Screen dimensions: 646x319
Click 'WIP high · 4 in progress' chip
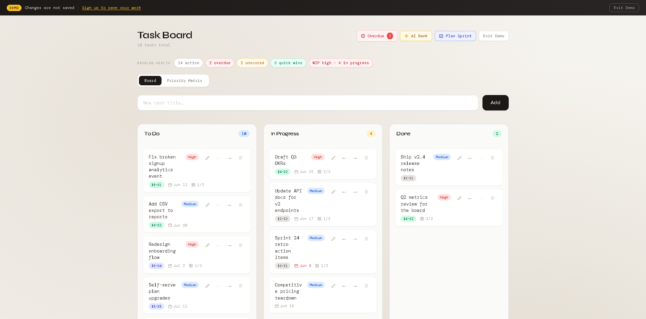coord(340,63)
